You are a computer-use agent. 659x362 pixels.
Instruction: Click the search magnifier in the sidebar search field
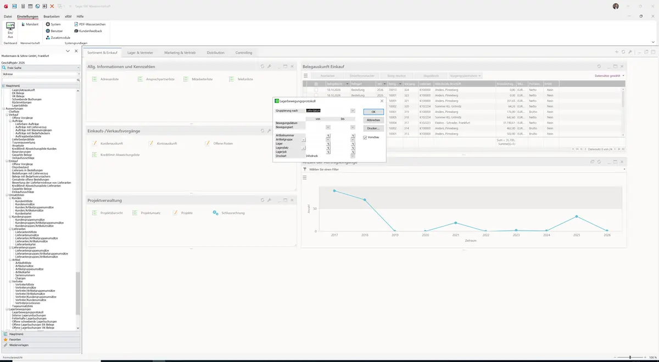79,80
